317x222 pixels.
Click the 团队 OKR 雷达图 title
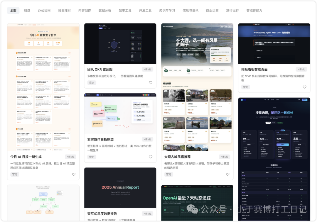click(100, 70)
